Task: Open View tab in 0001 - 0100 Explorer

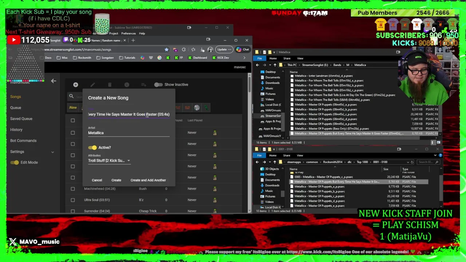Action: coord(300,155)
